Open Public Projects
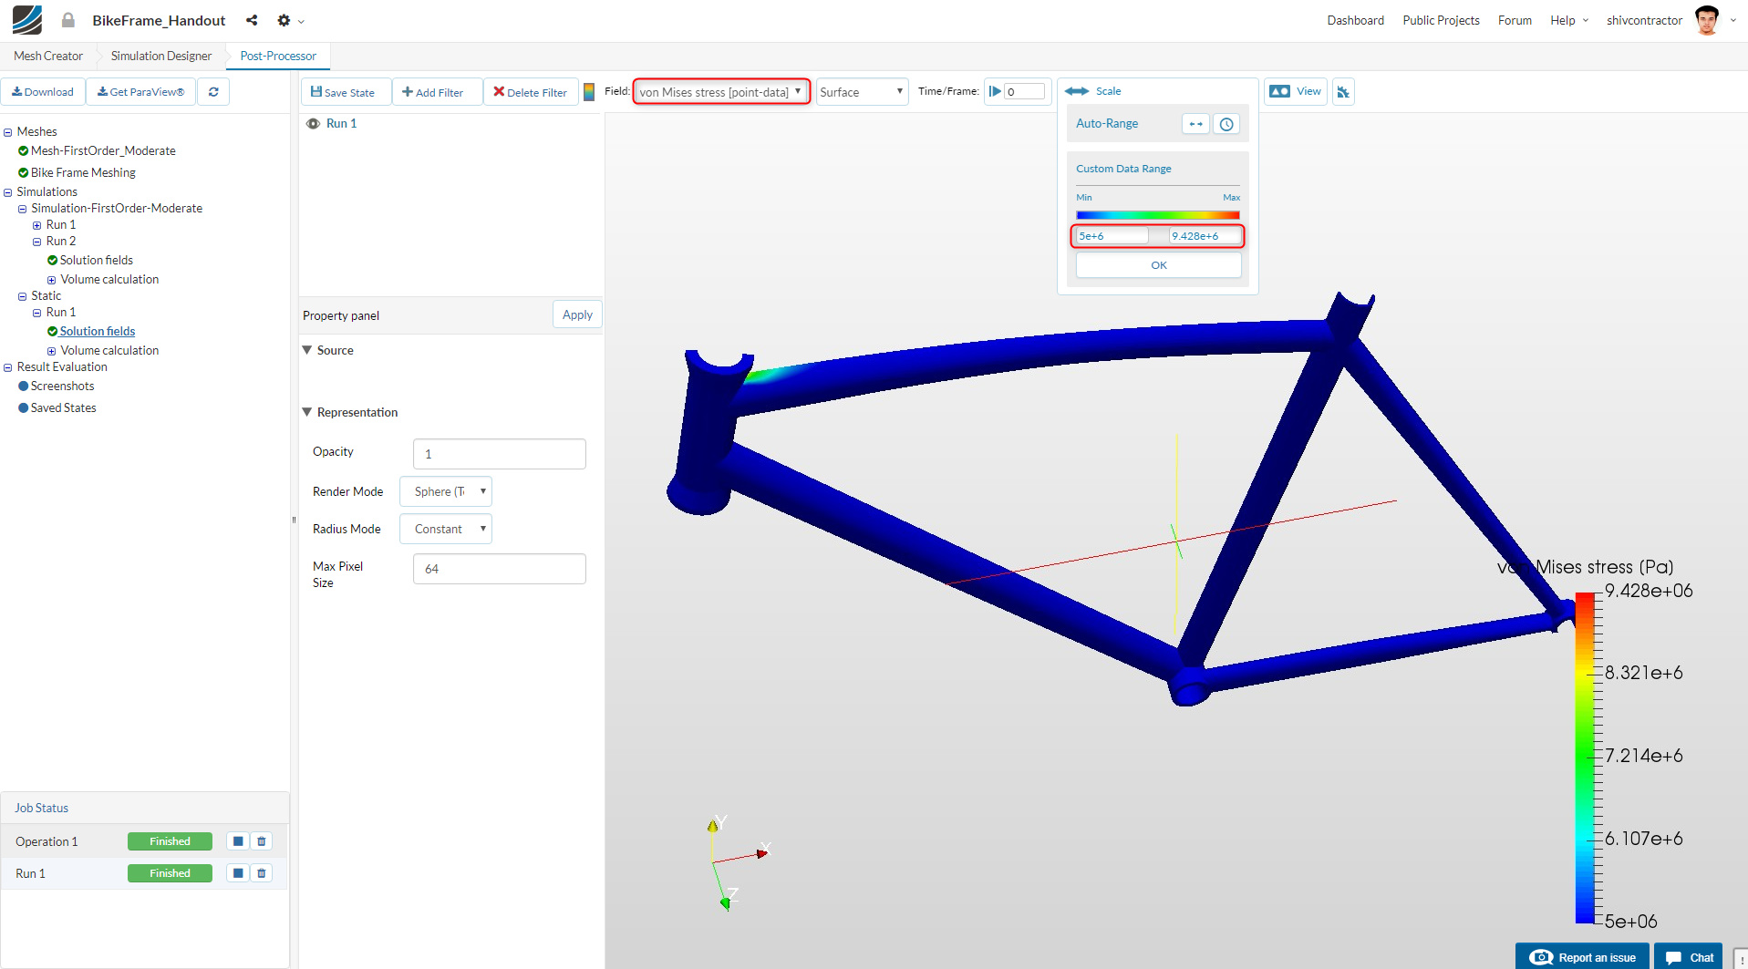 [x=1441, y=20]
